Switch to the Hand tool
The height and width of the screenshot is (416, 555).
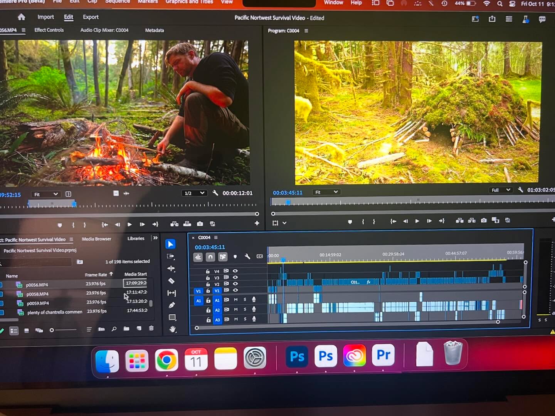pos(173,329)
